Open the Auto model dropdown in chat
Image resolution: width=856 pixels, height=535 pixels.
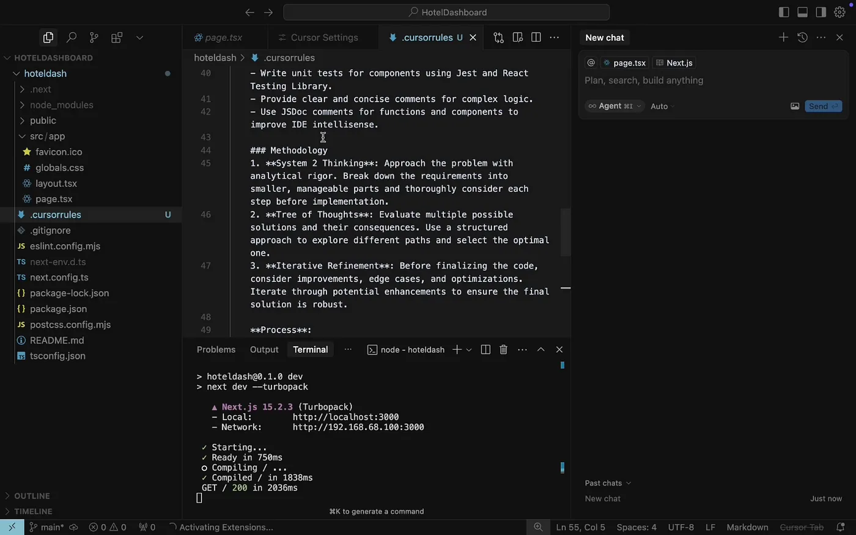coord(661,106)
